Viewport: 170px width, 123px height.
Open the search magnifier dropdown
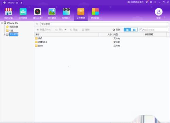142,30
